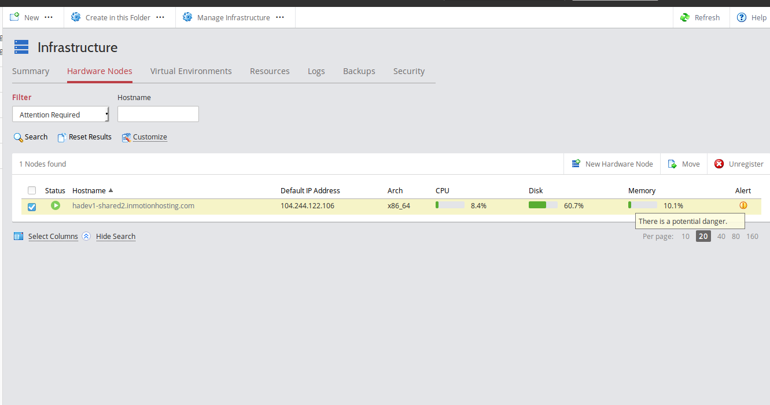The image size is (770, 405).
Task: Open Help via question mark icon
Action: coord(741,17)
